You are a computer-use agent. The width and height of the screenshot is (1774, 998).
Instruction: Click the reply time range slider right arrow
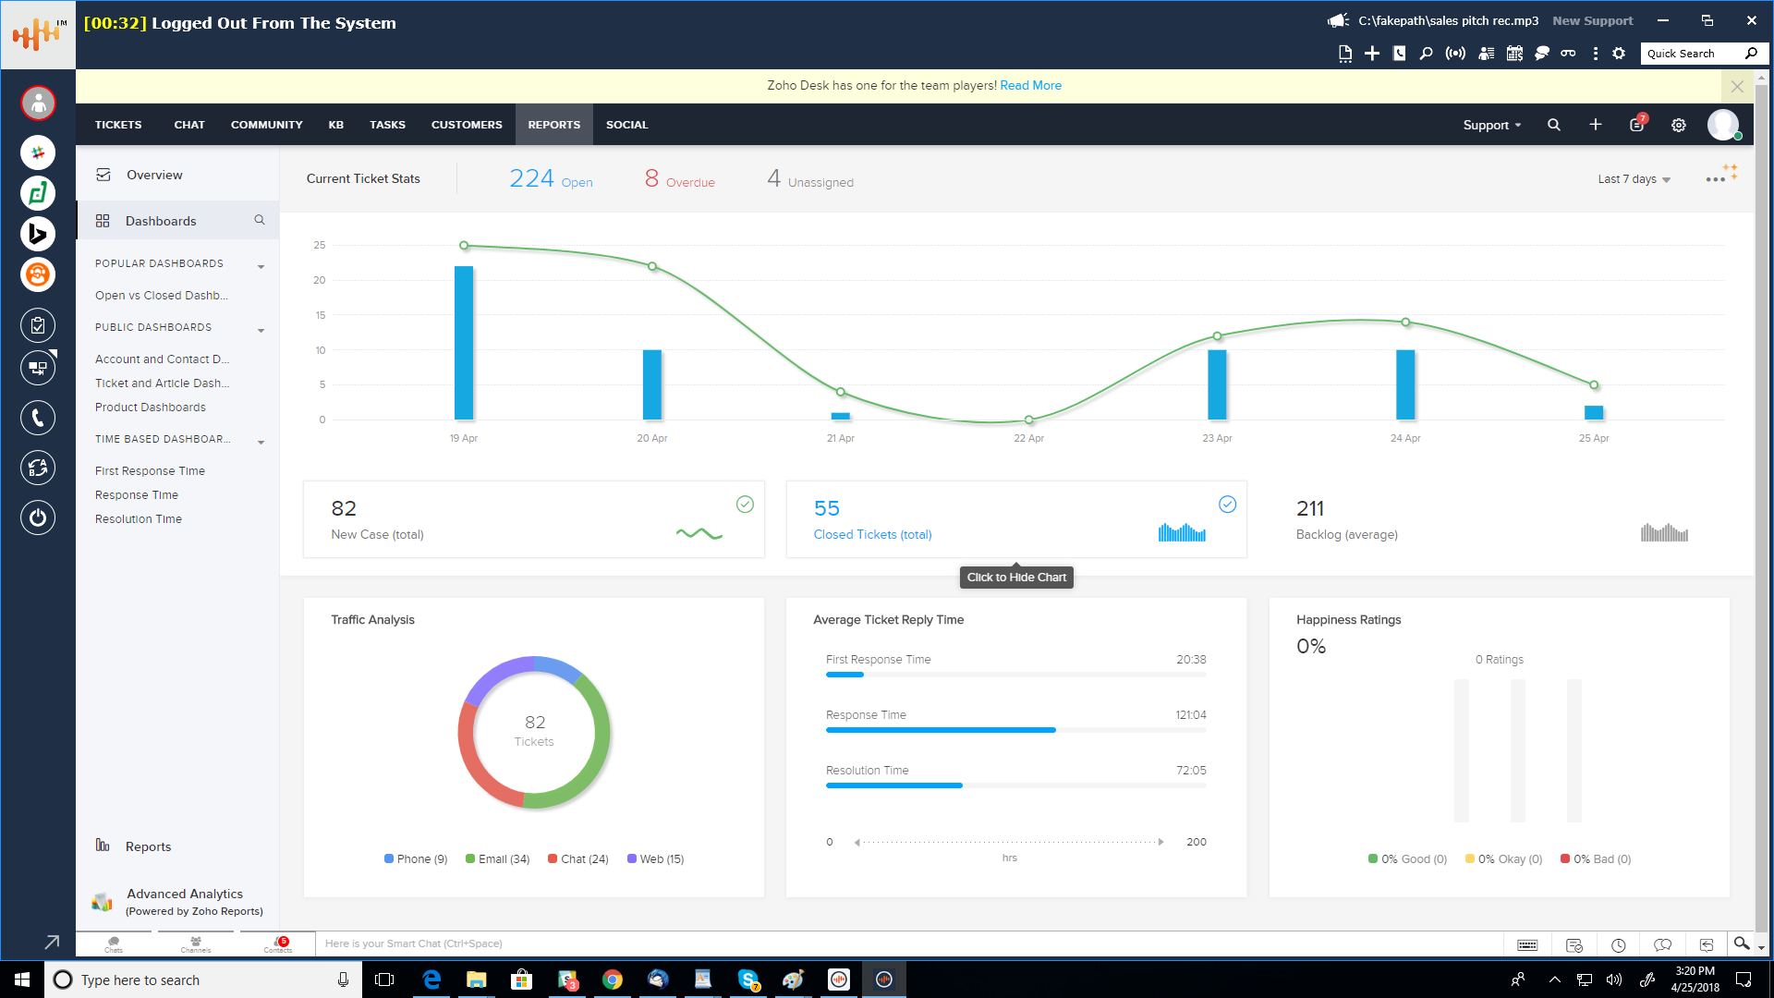coord(1160,842)
